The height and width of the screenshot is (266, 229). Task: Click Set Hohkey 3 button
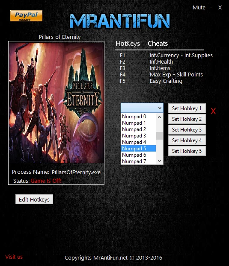click(x=187, y=130)
